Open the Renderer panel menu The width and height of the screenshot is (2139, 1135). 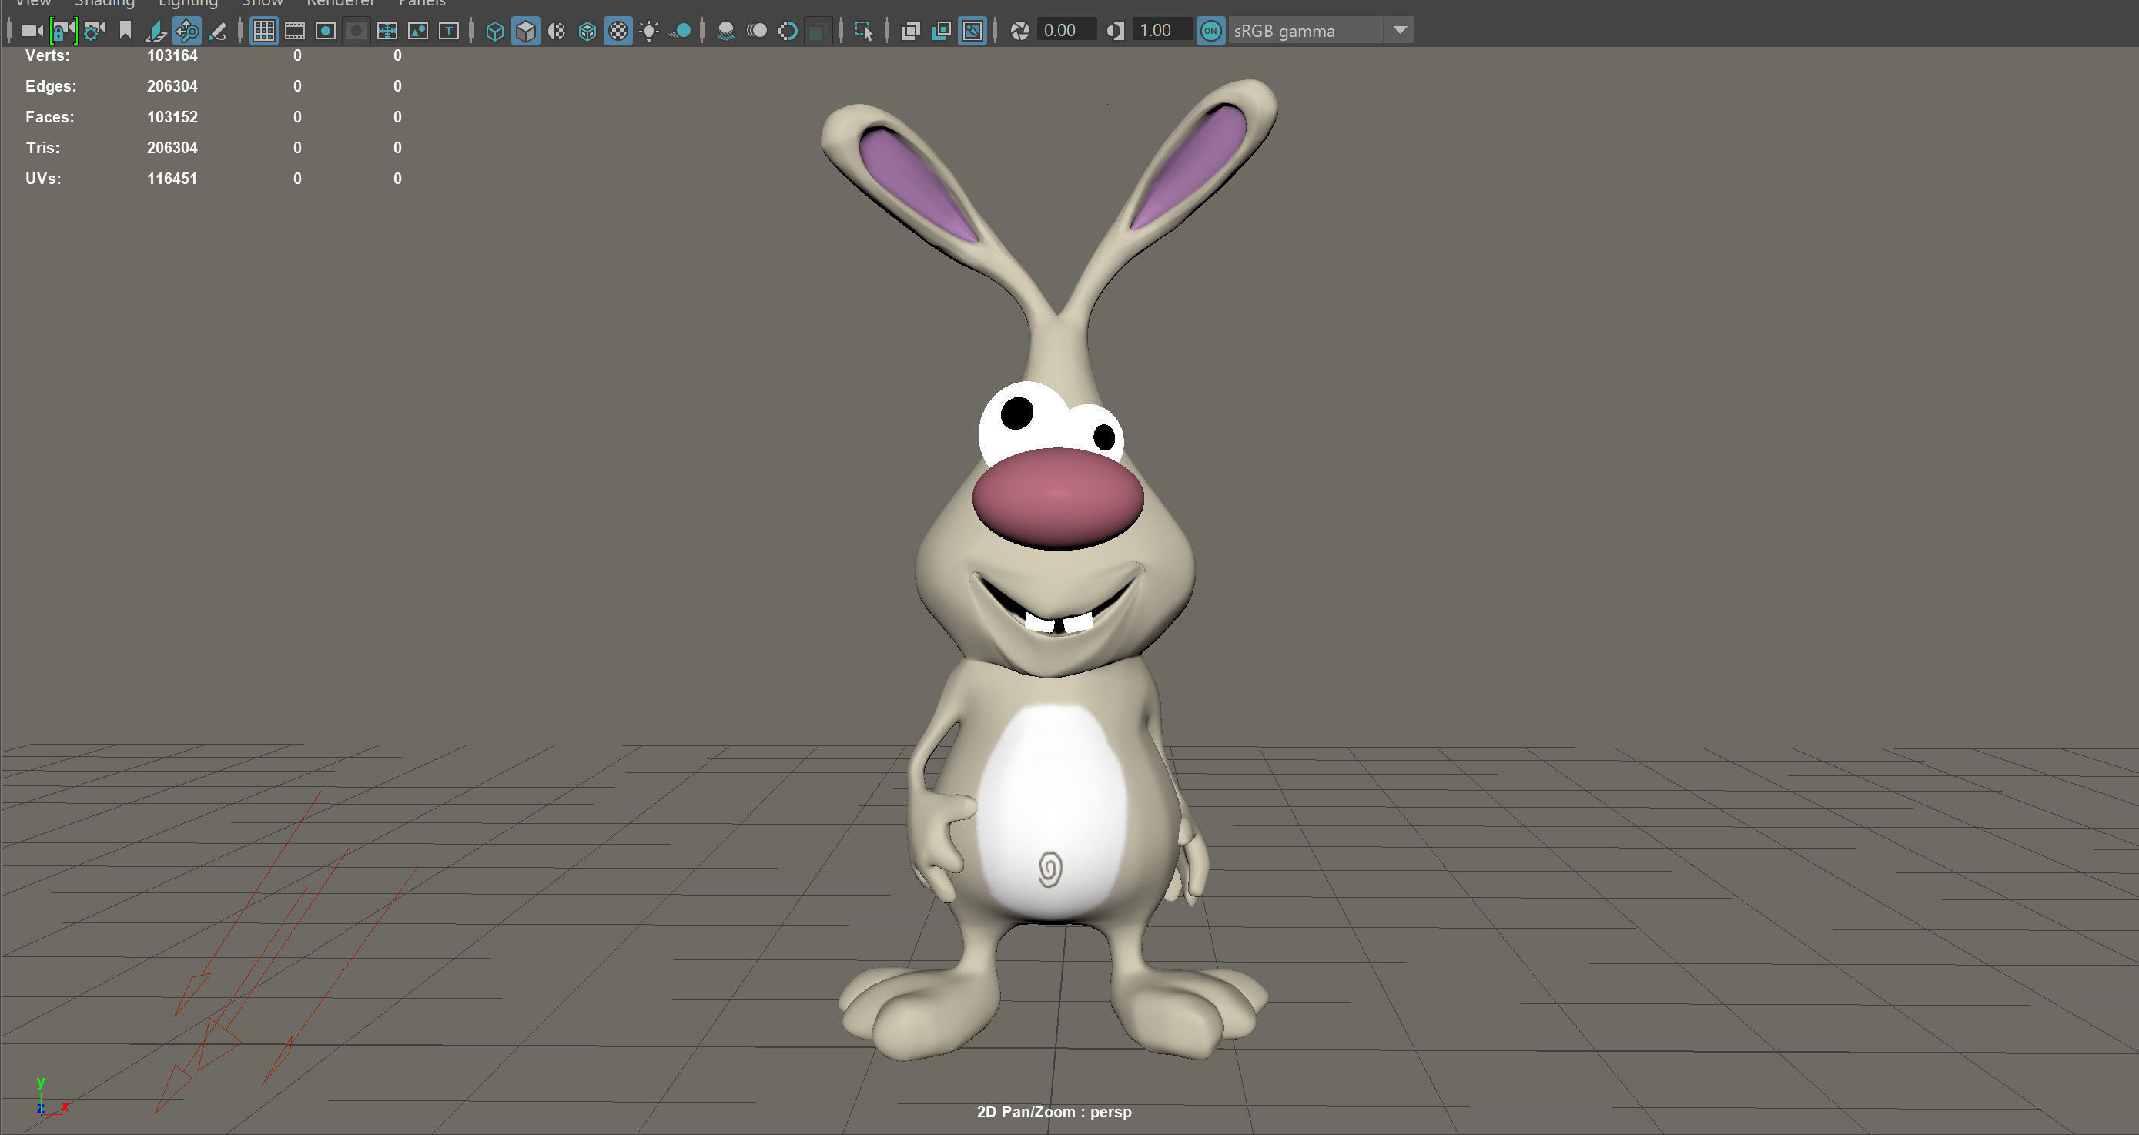[x=340, y=3]
